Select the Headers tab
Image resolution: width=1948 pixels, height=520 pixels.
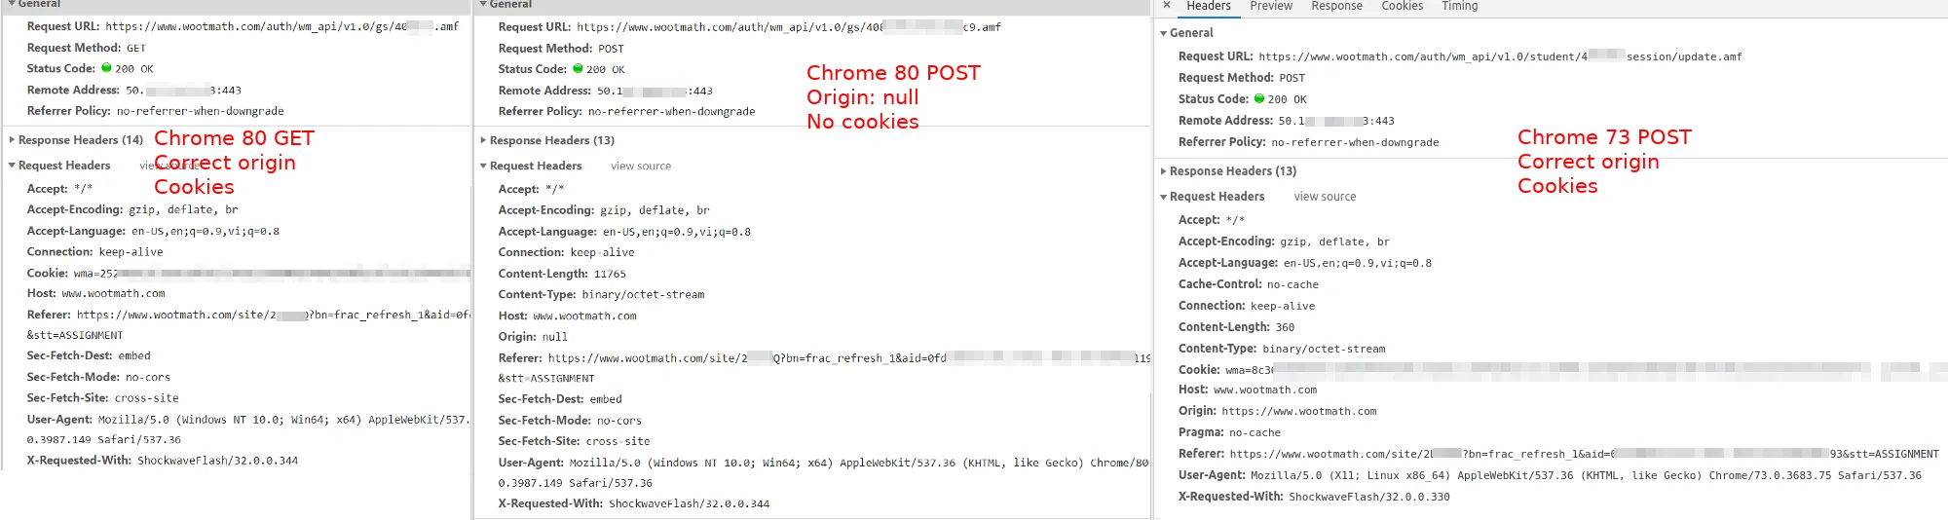(x=1208, y=6)
